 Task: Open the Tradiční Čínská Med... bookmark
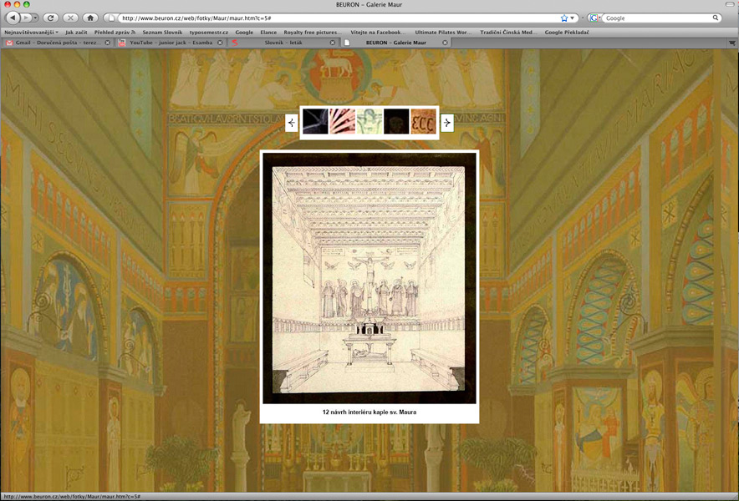click(508, 33)
